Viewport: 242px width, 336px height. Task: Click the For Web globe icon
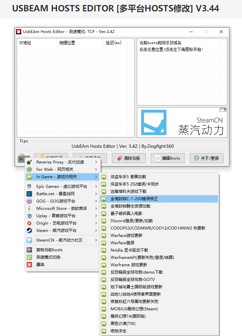(29, 170)
